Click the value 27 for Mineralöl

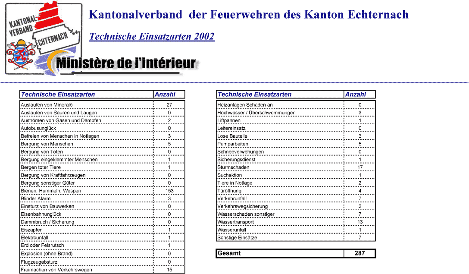169,105
